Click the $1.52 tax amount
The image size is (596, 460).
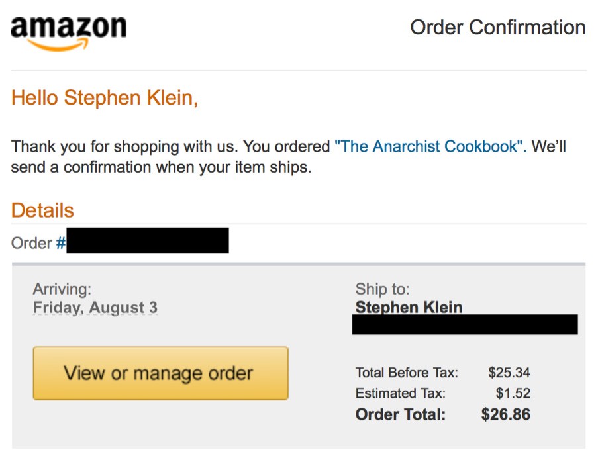pos(513,392)
